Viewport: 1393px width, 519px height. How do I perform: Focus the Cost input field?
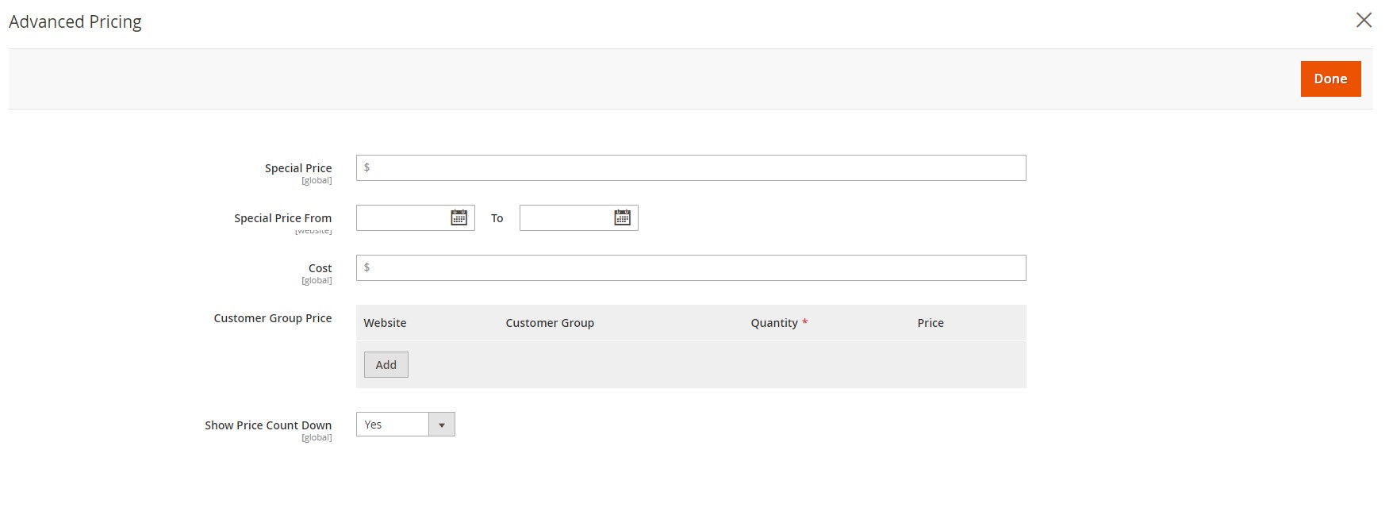(x=691, y=267)
